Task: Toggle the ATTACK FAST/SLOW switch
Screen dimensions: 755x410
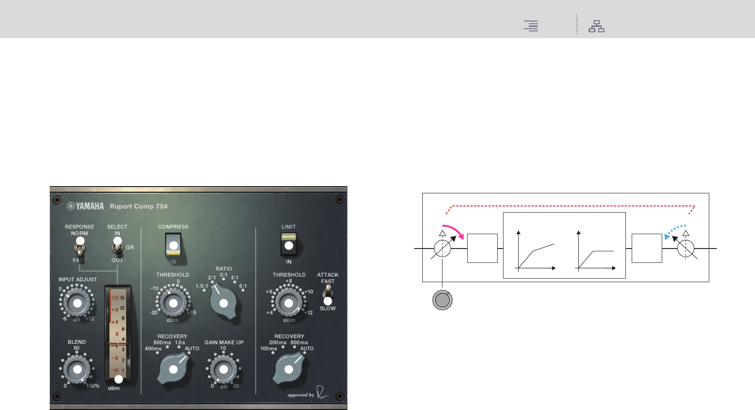Action: 328,295
